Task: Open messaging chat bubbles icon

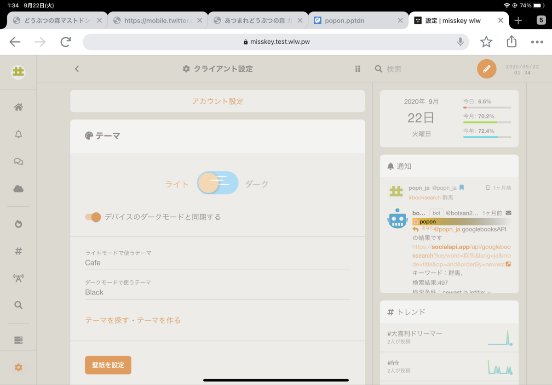Action: pos(18,161)
